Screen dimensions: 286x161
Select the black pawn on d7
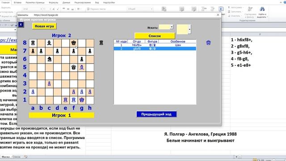[x=57, y=51]
